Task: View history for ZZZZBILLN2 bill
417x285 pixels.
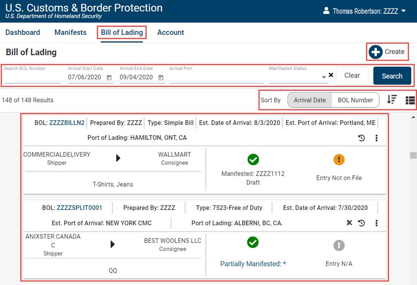Action: [x=362, y=138]
